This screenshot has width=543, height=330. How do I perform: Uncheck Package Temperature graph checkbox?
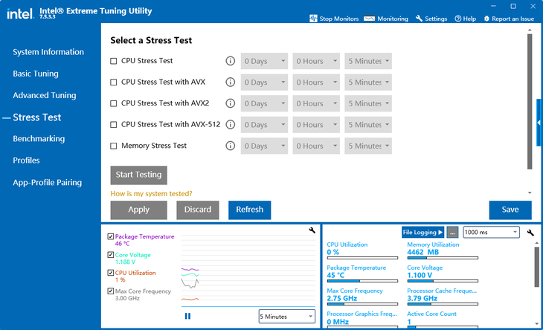(x=111, y=236)
